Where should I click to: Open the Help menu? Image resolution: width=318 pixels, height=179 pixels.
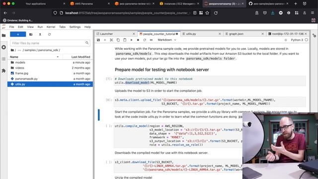point(87,27)
